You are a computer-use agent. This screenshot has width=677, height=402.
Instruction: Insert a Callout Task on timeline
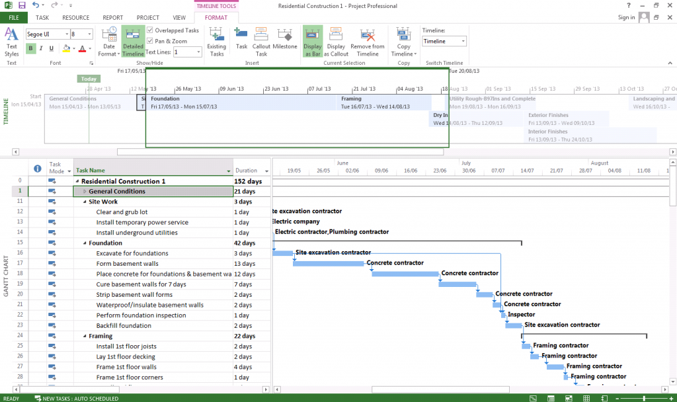point(261,41)
